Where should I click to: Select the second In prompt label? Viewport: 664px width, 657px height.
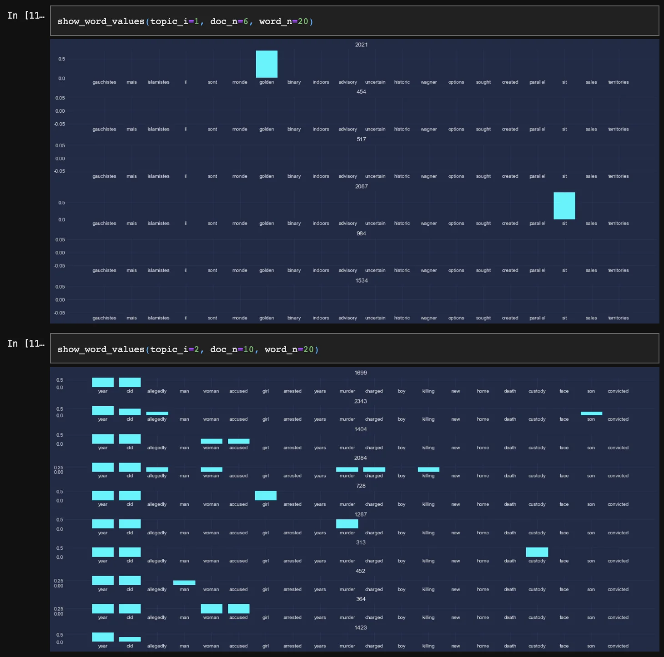pyautogui.click(x=25, y=343)
